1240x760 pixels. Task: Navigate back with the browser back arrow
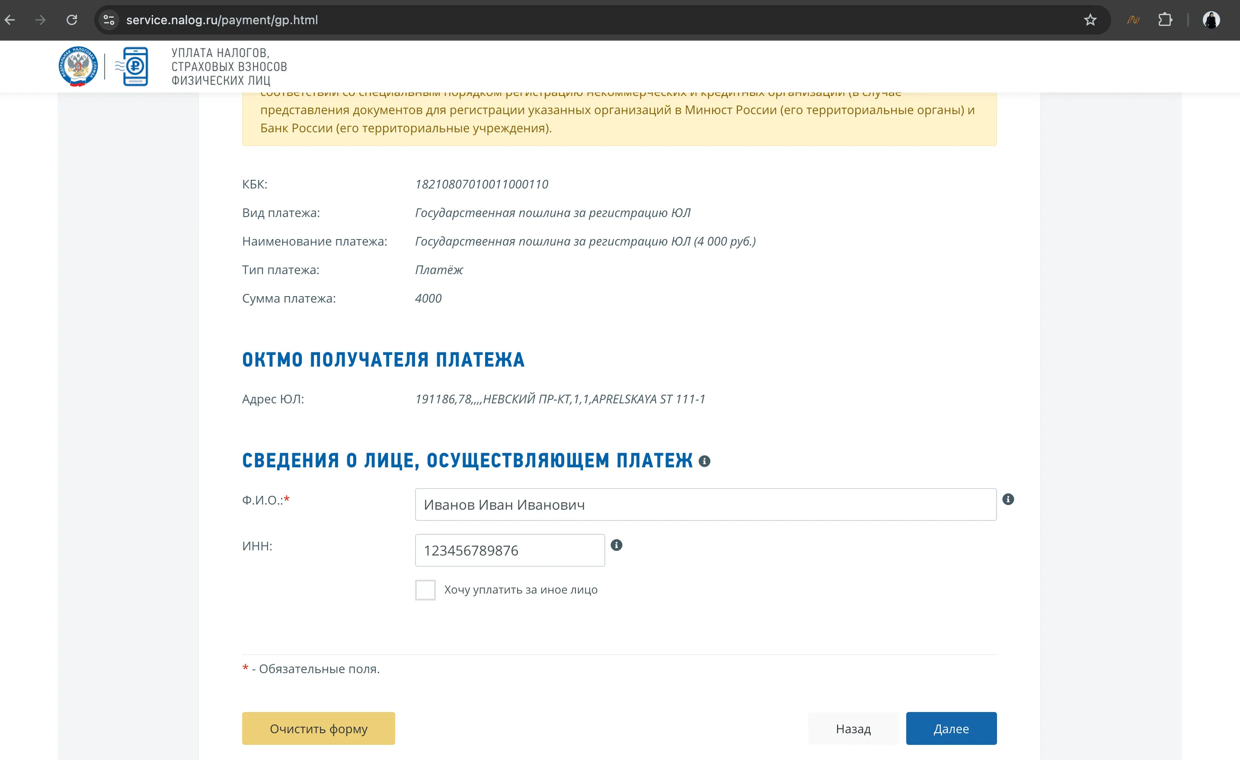pyautogui.click(x=9, y=20)
